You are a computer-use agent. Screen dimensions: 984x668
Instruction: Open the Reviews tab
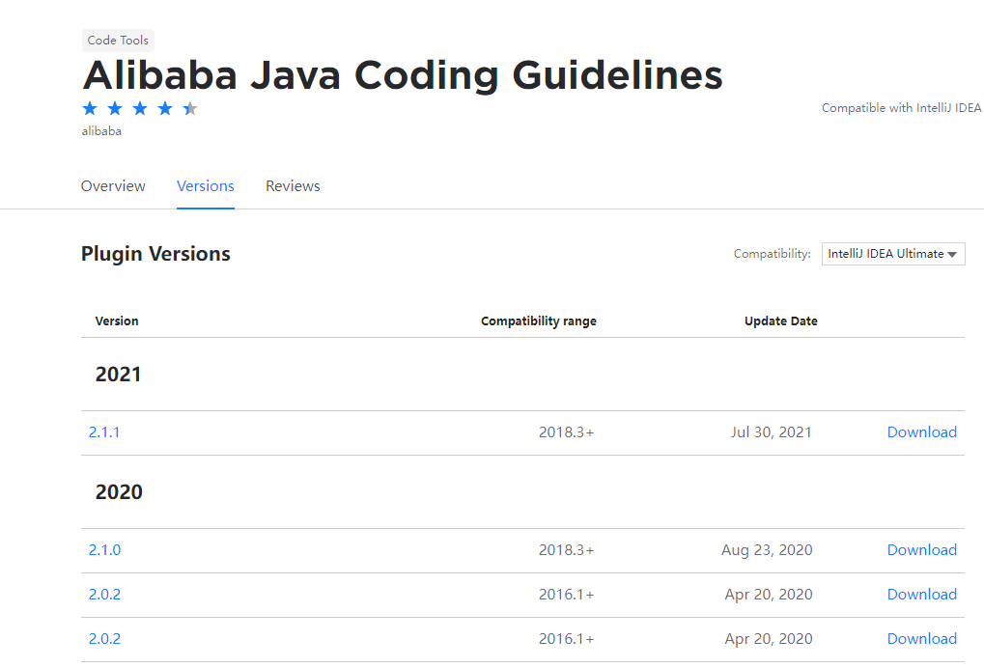click(293, 186)
